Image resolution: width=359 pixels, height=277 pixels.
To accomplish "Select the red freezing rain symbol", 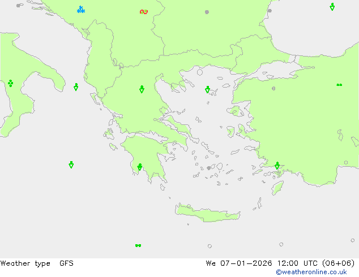I will pos(144,12).
